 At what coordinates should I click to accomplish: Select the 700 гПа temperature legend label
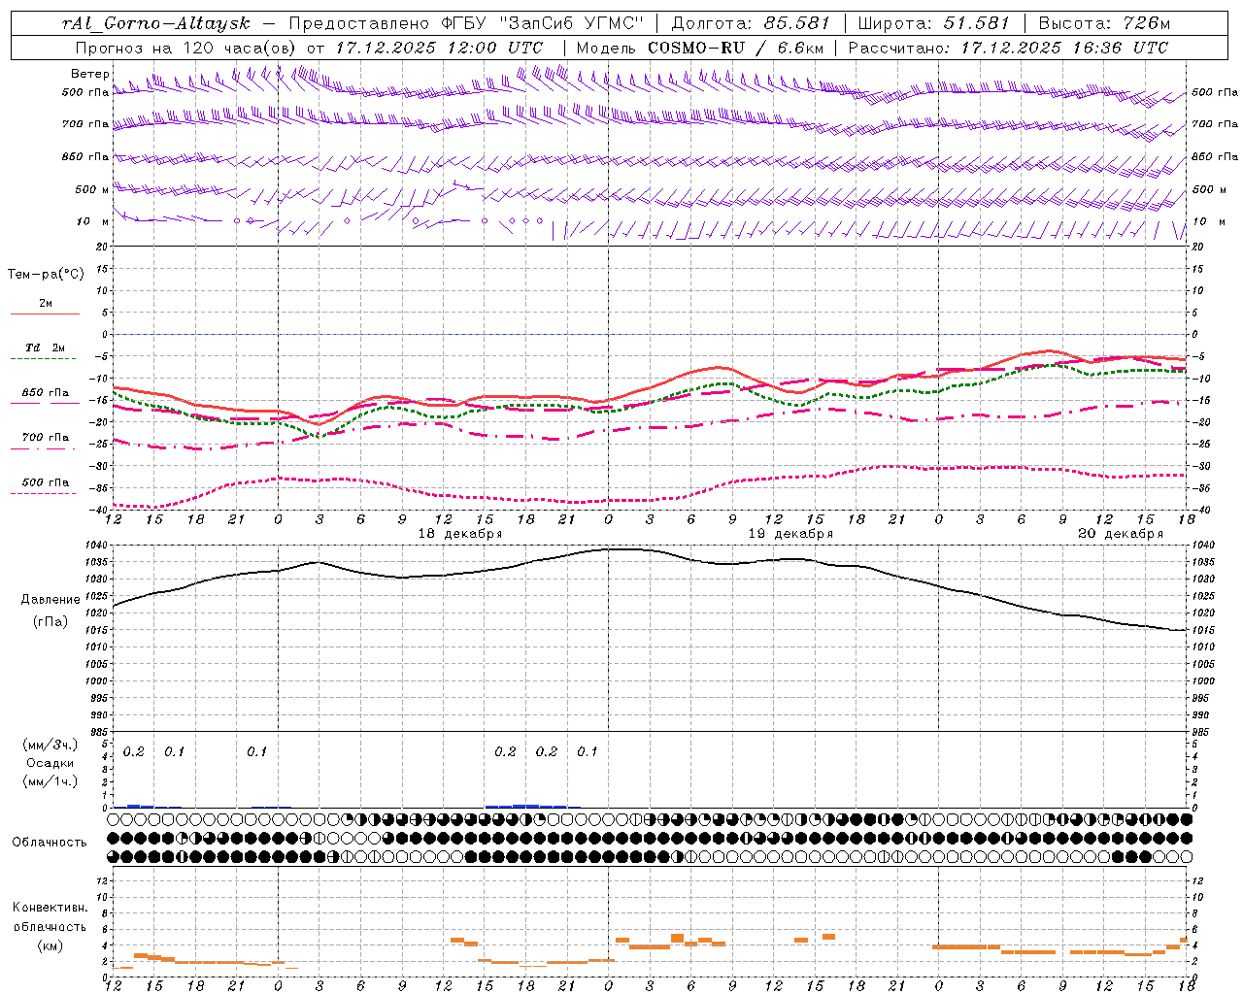[x=45, y=438]
